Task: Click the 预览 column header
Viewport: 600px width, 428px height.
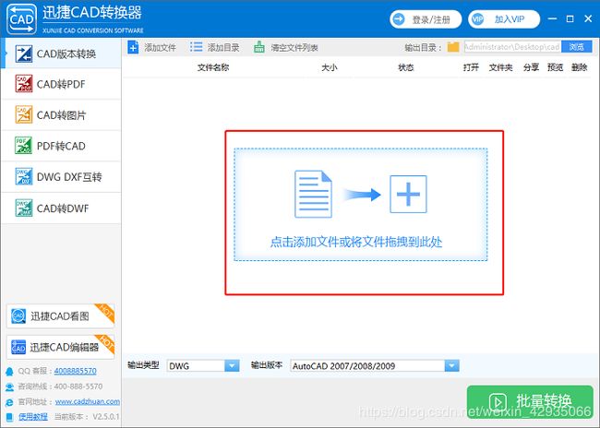Action: pos(555,67)
